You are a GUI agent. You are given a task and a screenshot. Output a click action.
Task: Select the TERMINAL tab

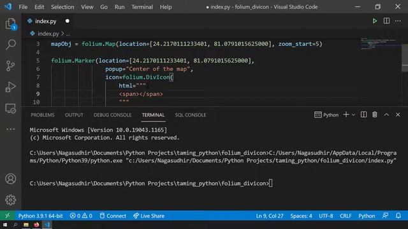click(x=153, y=114)
